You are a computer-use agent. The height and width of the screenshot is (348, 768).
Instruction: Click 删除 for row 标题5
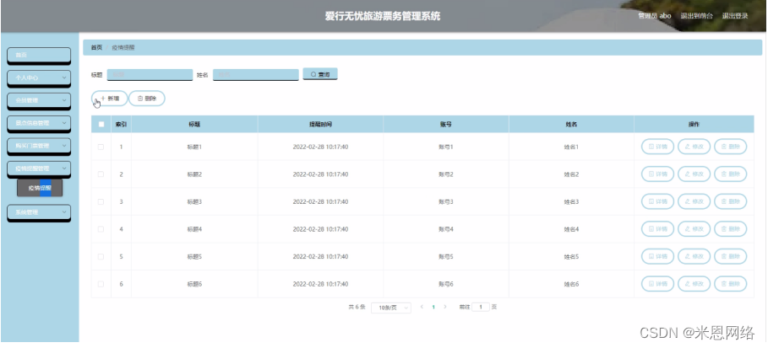pyautogui.click(x=730, y=256)
